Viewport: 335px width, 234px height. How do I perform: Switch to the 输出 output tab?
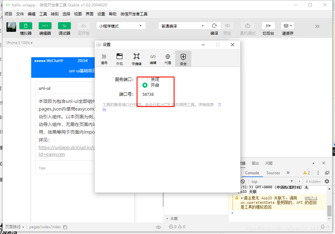point(255,163)
